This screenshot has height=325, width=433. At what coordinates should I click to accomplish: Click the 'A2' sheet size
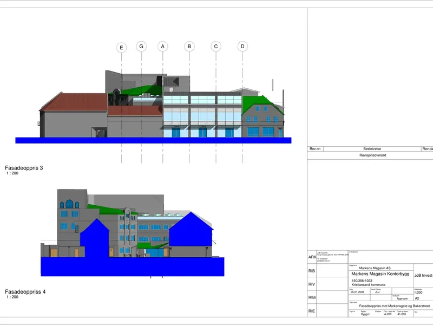(417, 298)
